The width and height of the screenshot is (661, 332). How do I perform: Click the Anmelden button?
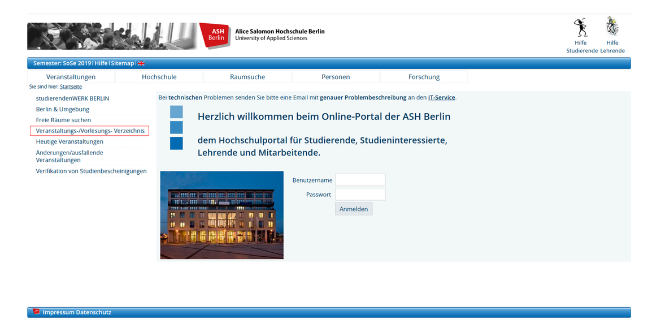tap(353, 209)
